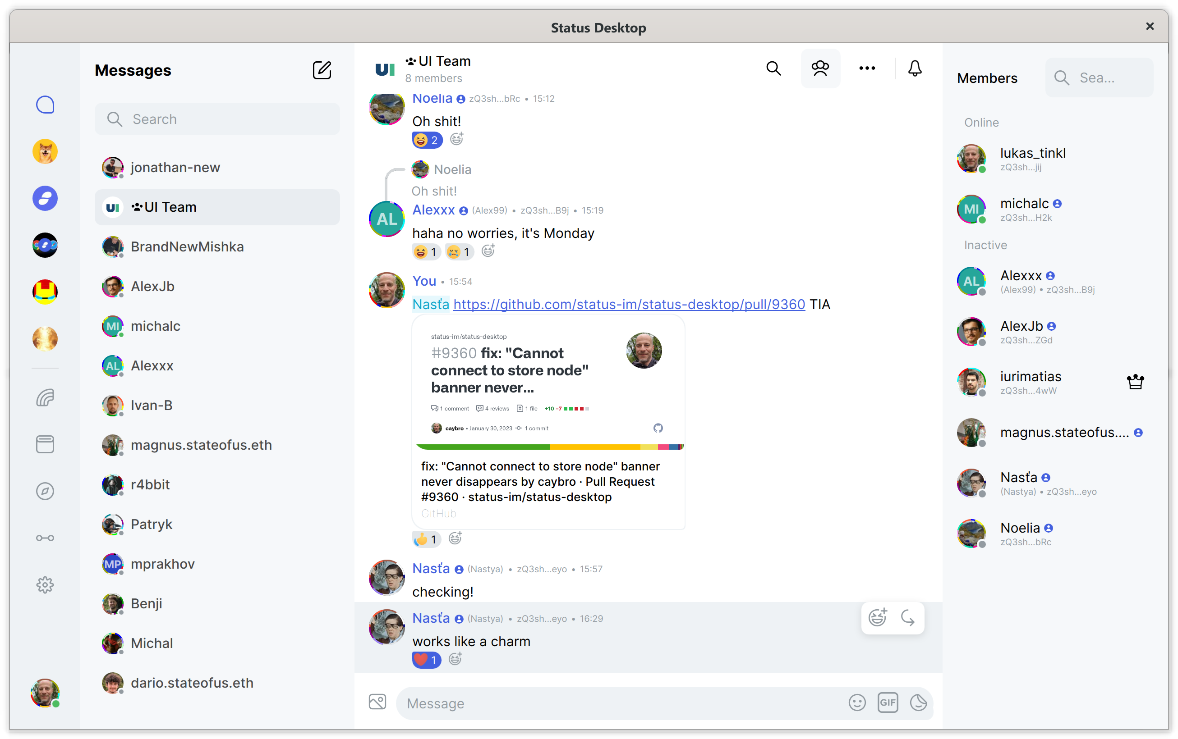1178x739 pixels.
Task: Select the BrandNewMishka conversation
Action: point(187,247)
